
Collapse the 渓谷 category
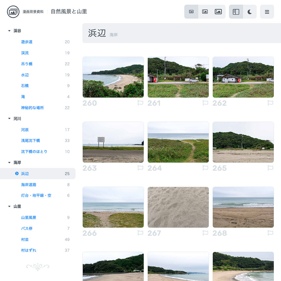9,31
